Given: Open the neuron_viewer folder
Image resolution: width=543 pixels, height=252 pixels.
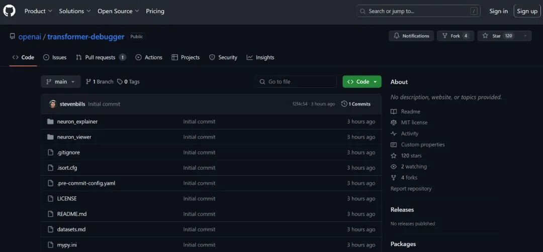Looking at the screenshot, I should pyautogui.click(x=74, y=137).
